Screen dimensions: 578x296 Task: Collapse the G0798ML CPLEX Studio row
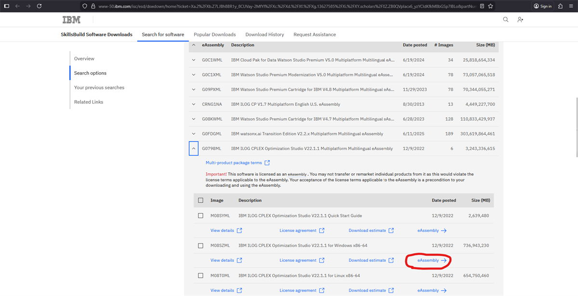194,149
